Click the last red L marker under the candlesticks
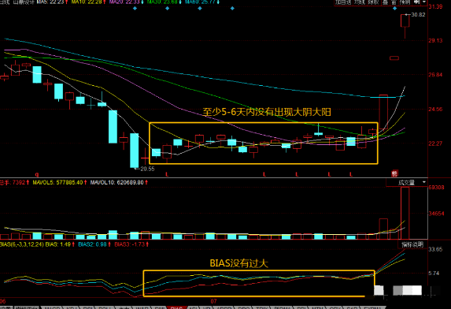Screen dimensions: 451x309 (351, 174)
